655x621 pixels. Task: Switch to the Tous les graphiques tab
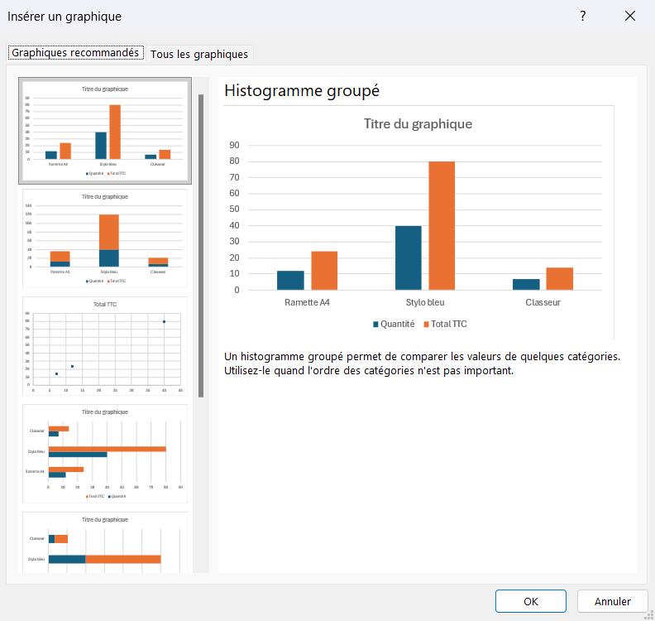click(199, 54)
